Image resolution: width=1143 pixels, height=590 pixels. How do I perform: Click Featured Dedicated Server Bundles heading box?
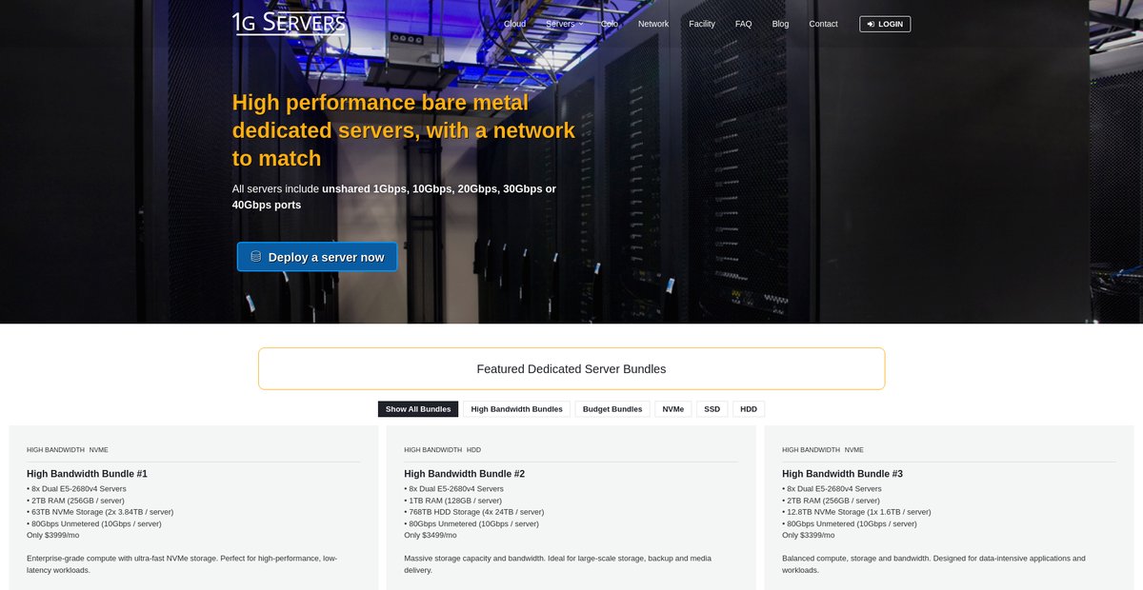coord(571,368)
